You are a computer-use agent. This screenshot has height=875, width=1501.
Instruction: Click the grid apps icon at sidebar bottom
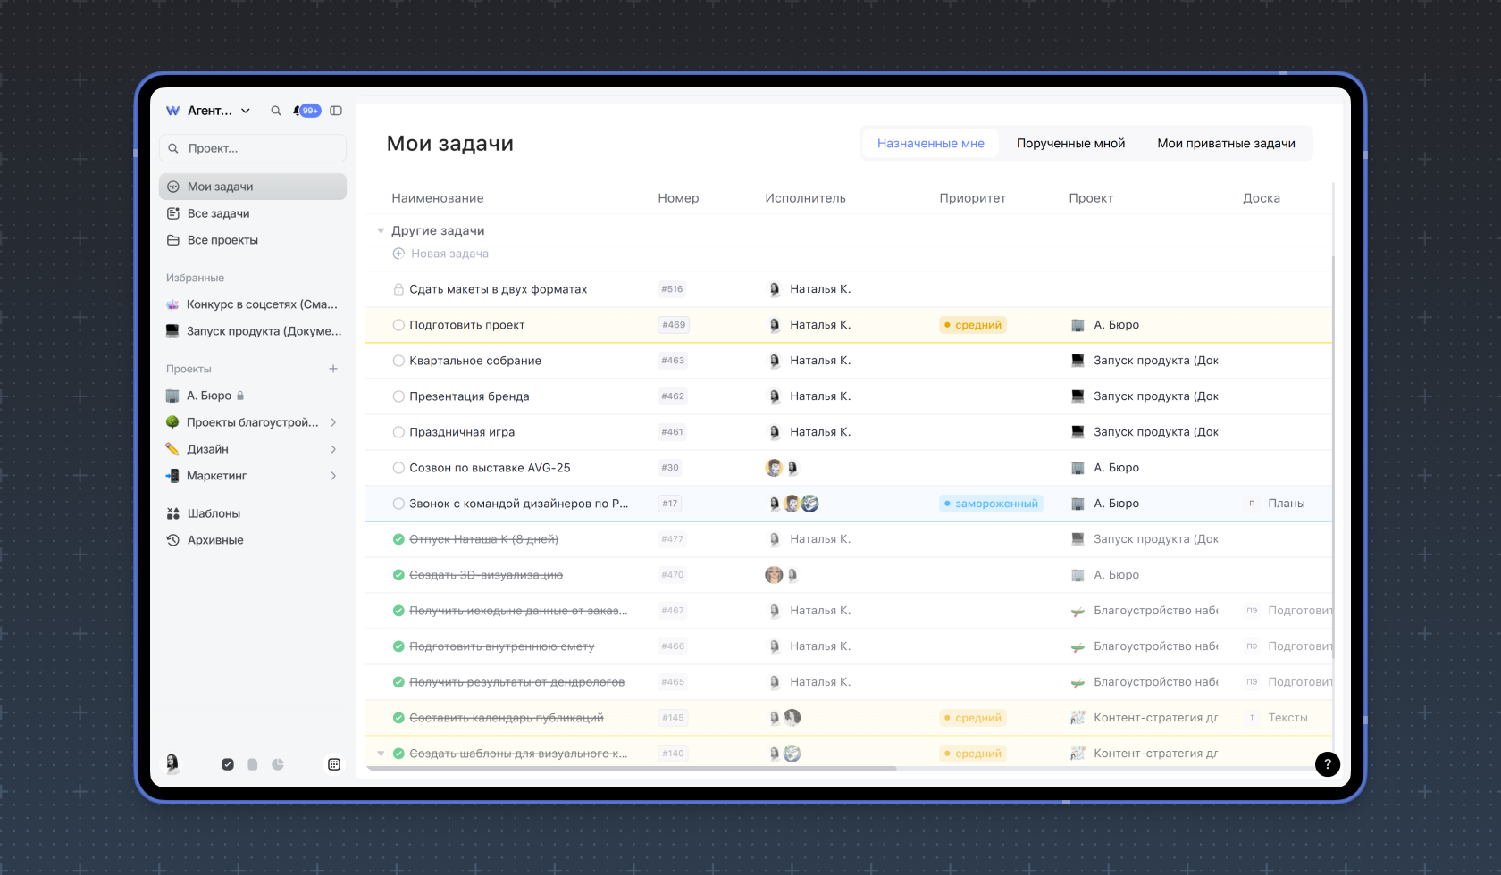[334, 764]
